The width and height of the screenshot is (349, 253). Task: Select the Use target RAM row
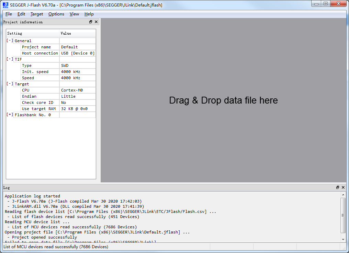pos(58,109)
